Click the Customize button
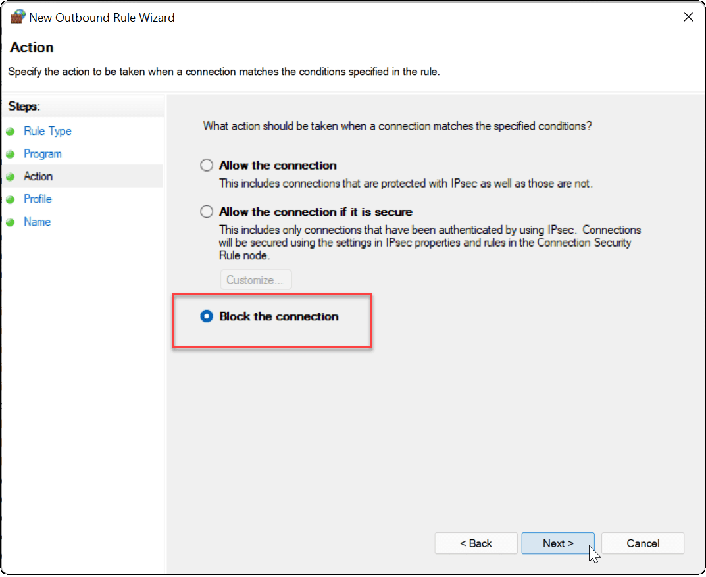Screen dimensions: 706x577 (x=255, y=279)
